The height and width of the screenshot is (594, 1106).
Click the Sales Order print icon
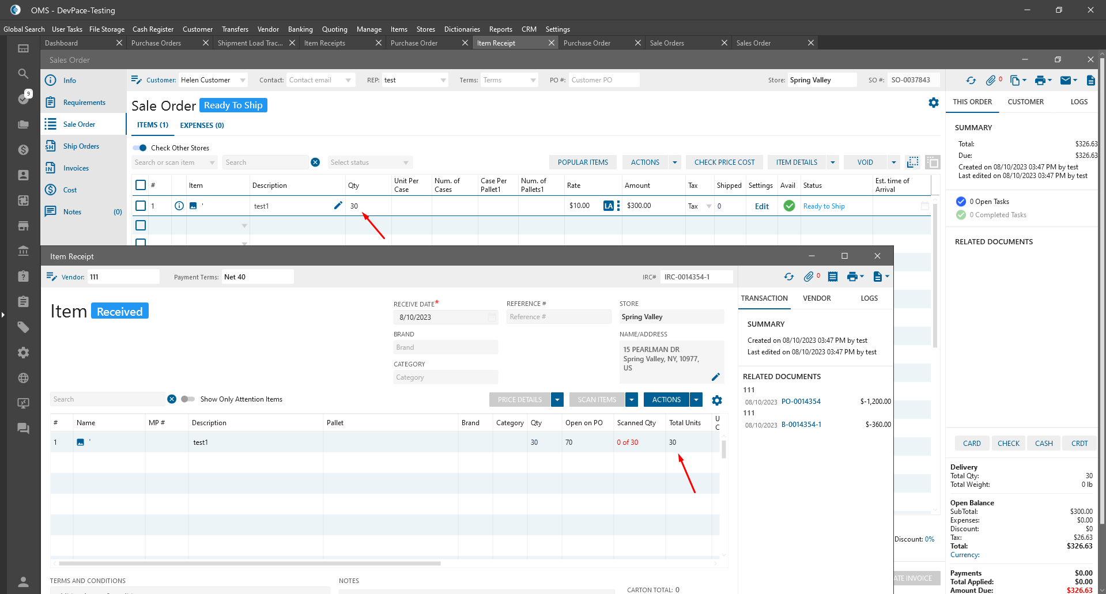point(1040,81)
